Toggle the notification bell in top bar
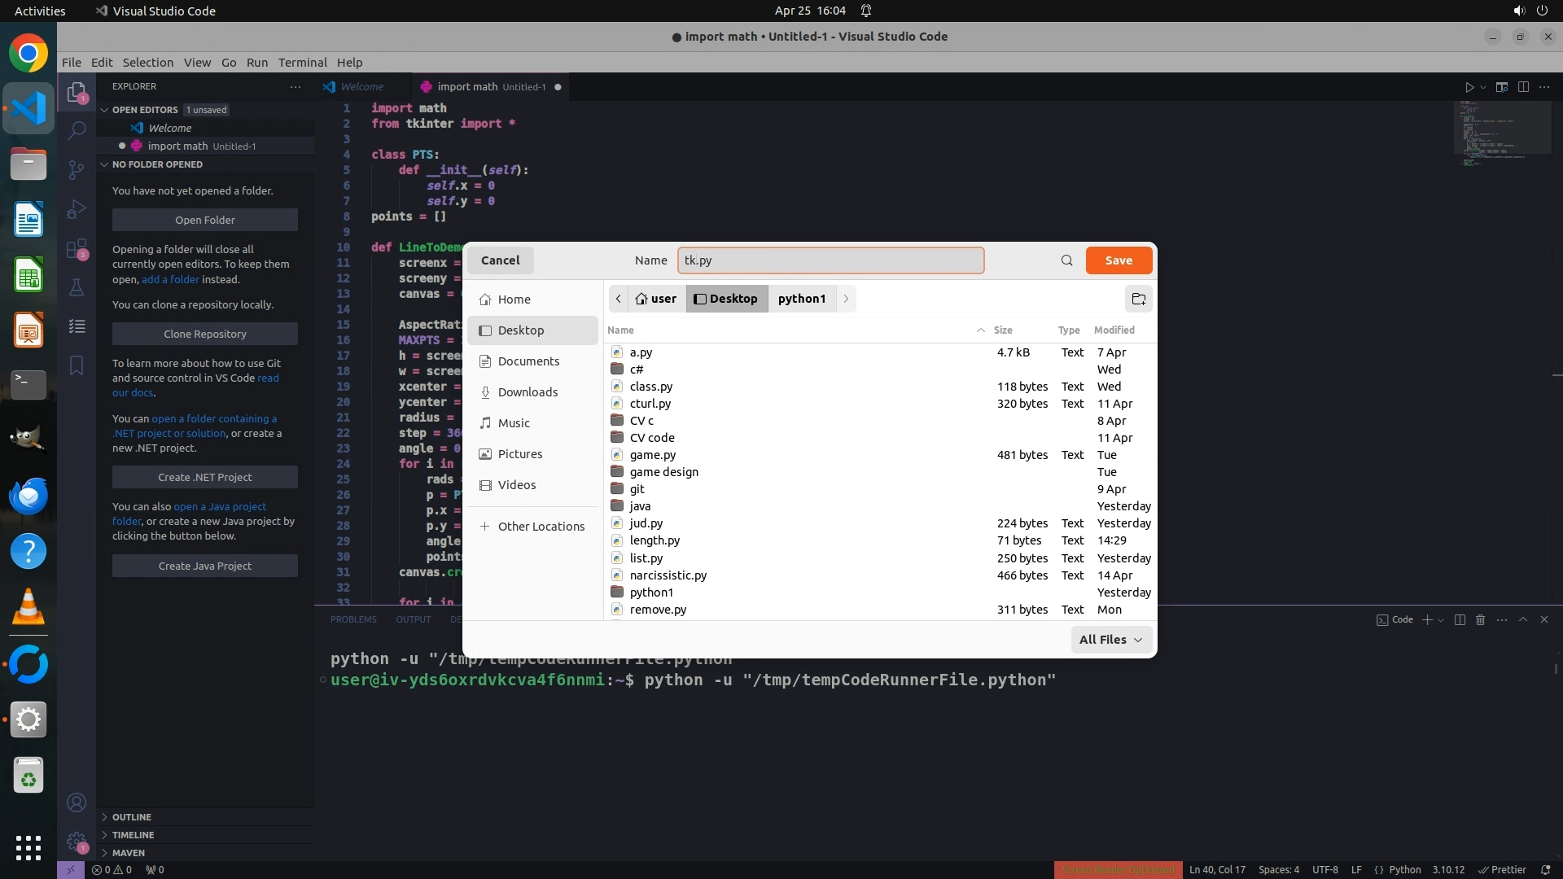 click(x=866, y=11)
